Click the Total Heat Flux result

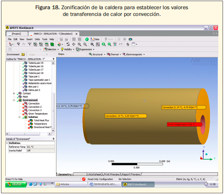(41, 120)
